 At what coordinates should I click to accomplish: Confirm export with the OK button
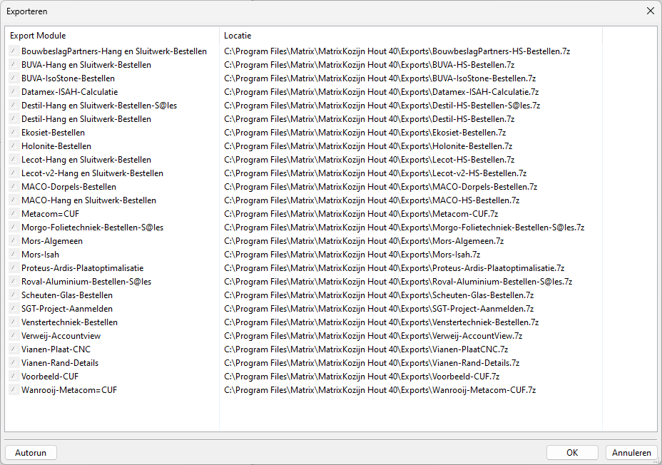[x=572, y=452]
